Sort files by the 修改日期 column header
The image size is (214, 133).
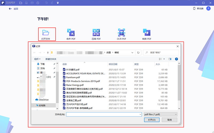tap(113, 64)
